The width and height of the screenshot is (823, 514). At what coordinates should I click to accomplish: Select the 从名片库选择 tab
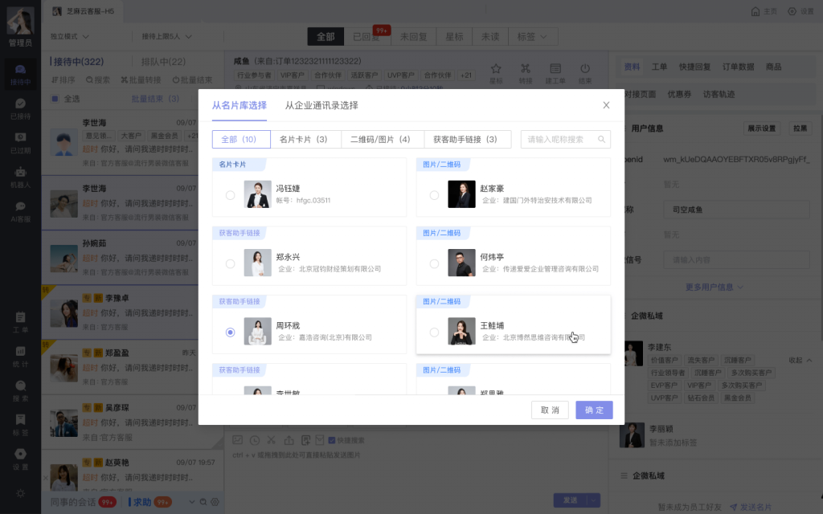coord(240,105)
